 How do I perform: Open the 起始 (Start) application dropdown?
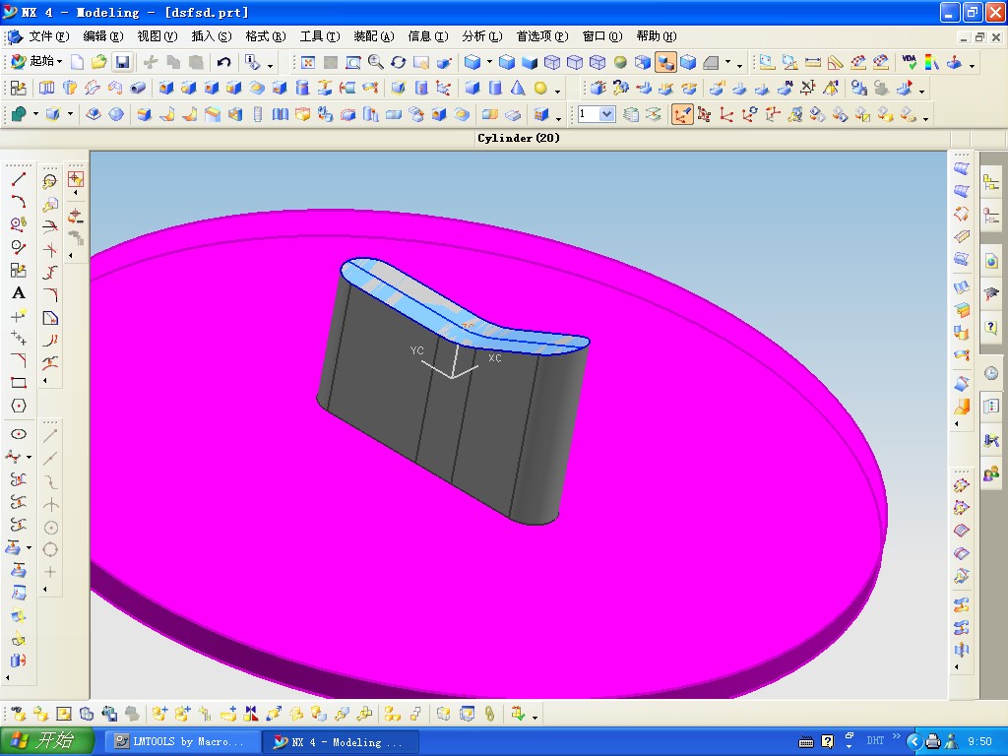36,62
